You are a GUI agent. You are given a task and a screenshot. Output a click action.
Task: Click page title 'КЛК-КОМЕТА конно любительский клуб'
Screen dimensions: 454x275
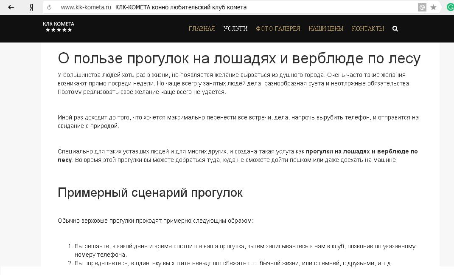[181, 7]
